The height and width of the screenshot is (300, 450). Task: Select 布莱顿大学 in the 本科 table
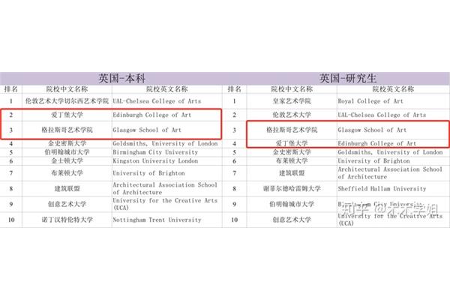click(x=67, y=173)
